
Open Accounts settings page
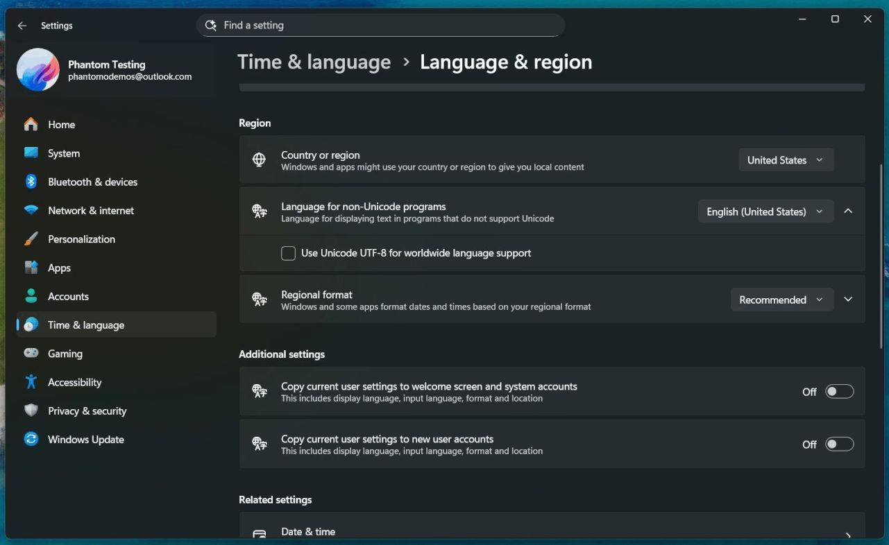pos(117,296)
